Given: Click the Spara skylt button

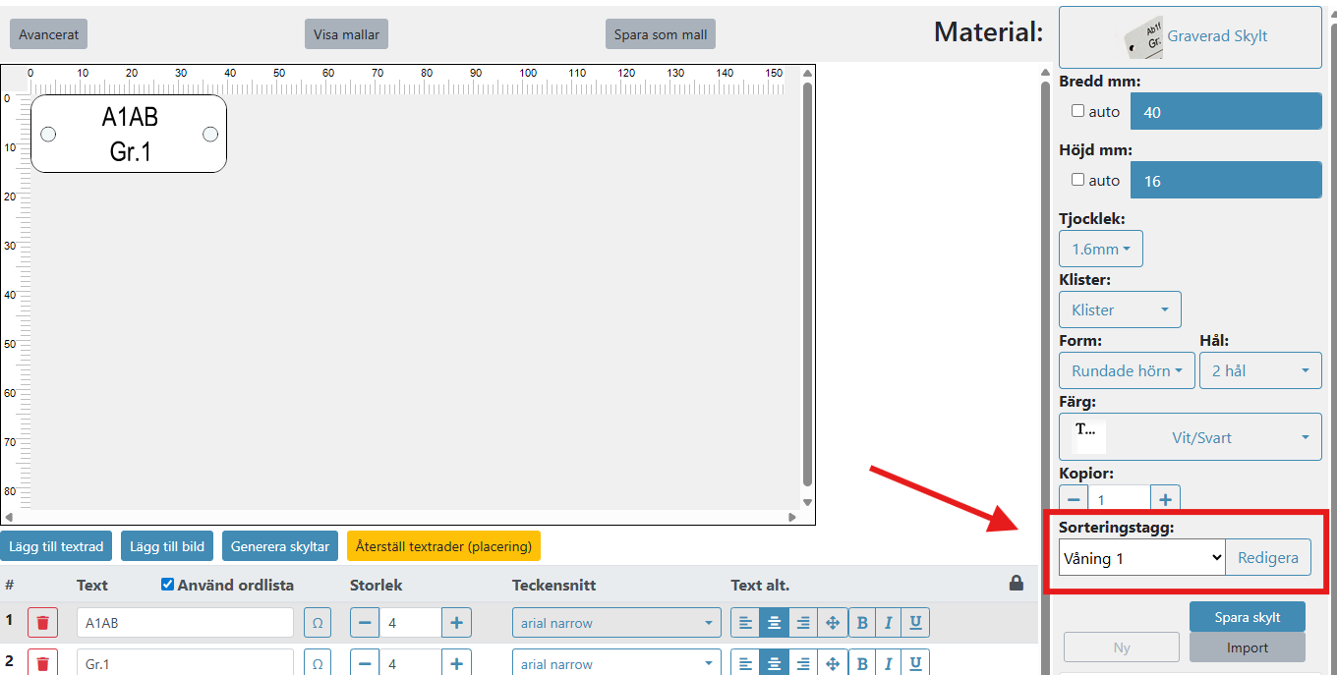Looking at the screenshot, I should (1247, 617).
